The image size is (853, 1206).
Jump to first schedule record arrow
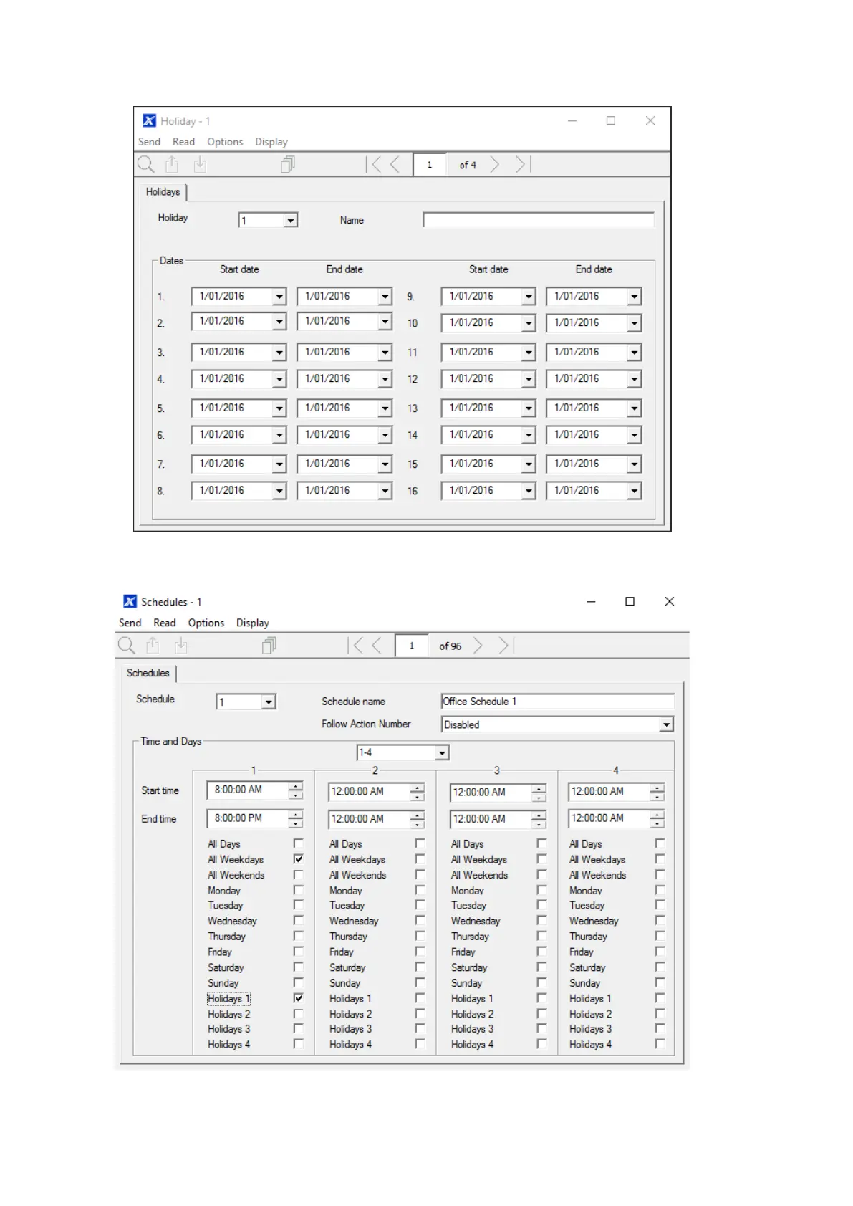coord(356,646)
